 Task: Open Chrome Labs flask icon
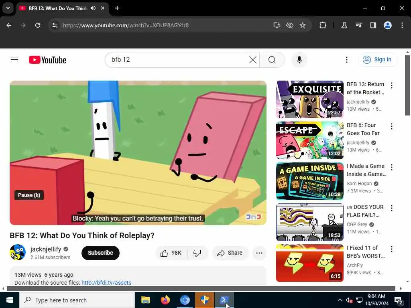click(344, 25)
